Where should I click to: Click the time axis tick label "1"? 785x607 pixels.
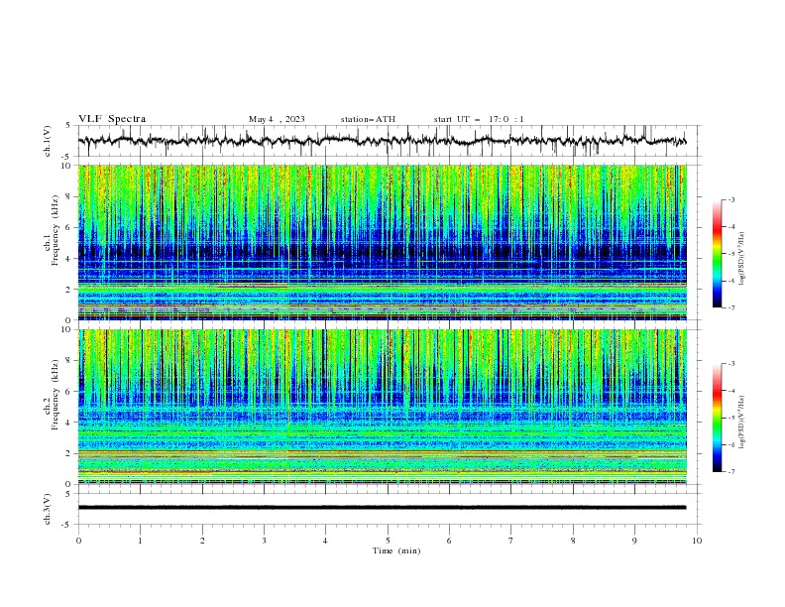tap(140, 541)
